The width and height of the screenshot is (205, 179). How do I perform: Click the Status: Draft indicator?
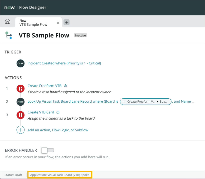click(x=13, y=175)
